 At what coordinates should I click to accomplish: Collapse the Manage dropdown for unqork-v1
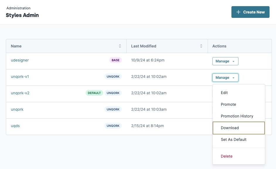click(225, 78)
